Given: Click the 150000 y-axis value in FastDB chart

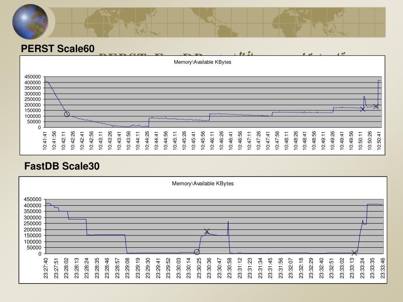Looking at the screenshot, I should pyautogui.click(x=33, y=236).
